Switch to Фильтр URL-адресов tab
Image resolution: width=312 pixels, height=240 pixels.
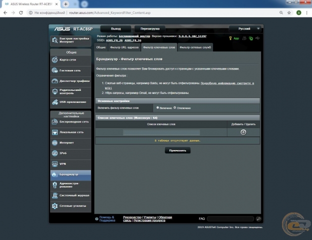pyautogui.click(x=122, y=47)
